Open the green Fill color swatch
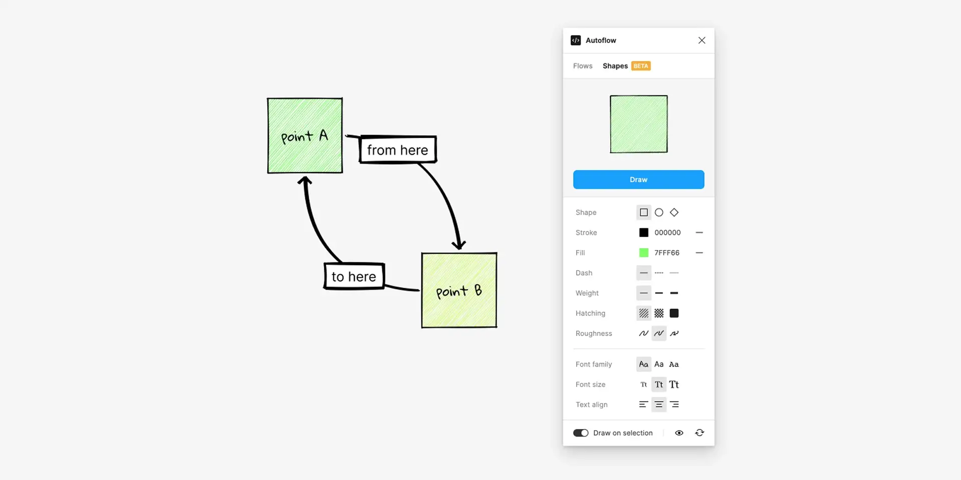The width and height of the screenshot is (961, 480). pos(644,253)
